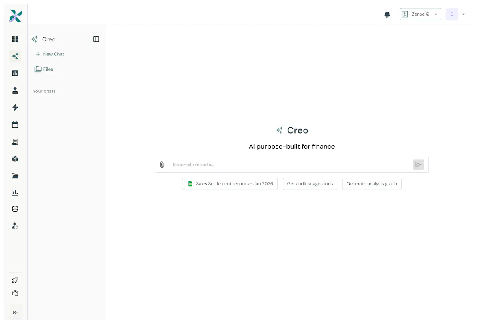
Task: Focus the Reconcile reports input field
Action: tap(291, 165)
